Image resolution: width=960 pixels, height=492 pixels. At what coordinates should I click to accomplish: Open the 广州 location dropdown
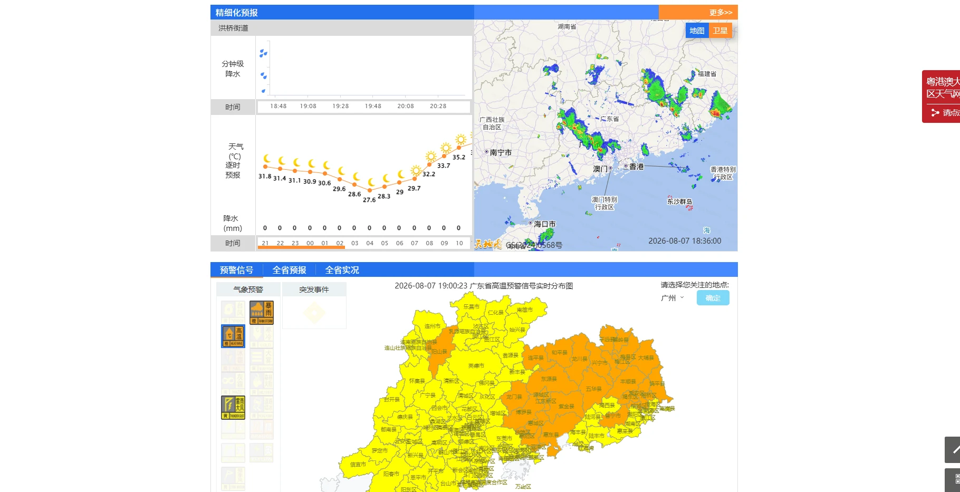(x=673, y=298)
